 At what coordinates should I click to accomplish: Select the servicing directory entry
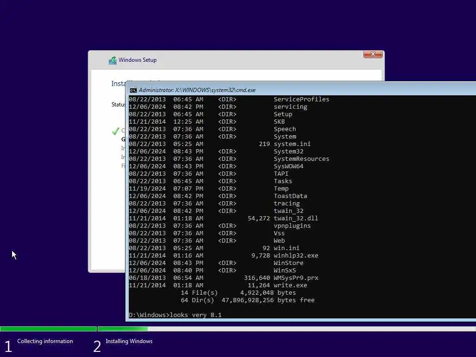[x=218, y=107]
